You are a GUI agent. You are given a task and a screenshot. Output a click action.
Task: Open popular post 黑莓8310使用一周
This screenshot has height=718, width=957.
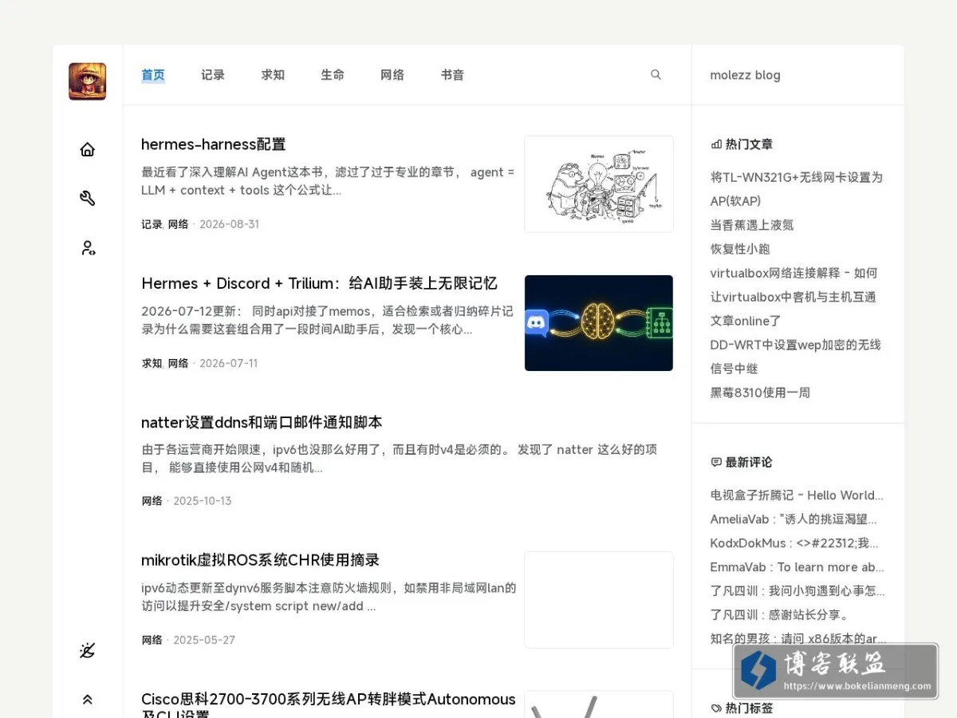tap(760, 393)
